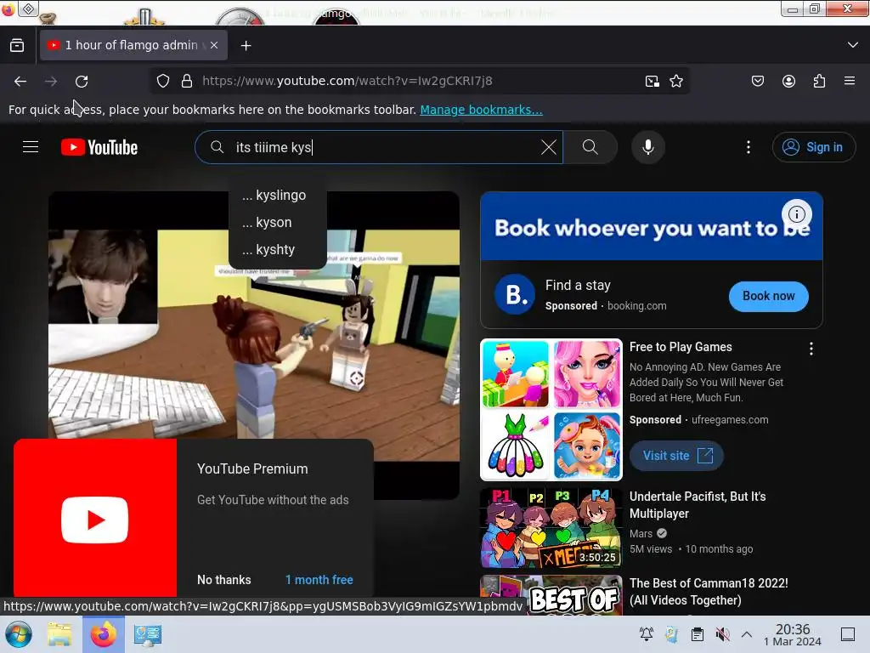View site security padlock info
The image size is (870, 653).
(187, 81)
